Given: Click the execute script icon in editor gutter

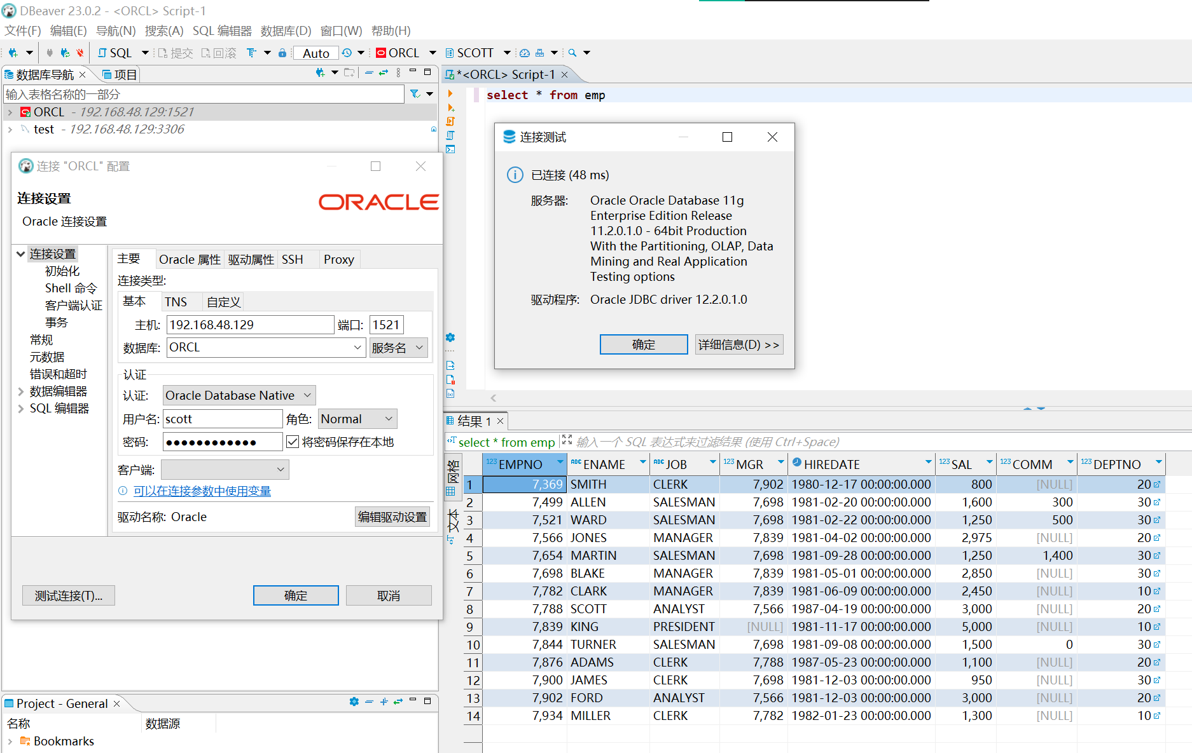Looking at the screenshot, I should pos(450,121).
